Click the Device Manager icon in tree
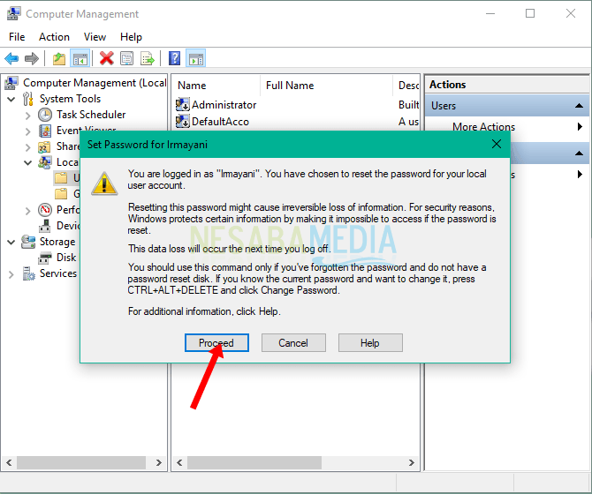 click(x=44, y=226)
